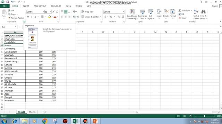
Task: Open the General number format dropdown
Action: (123, 12)
